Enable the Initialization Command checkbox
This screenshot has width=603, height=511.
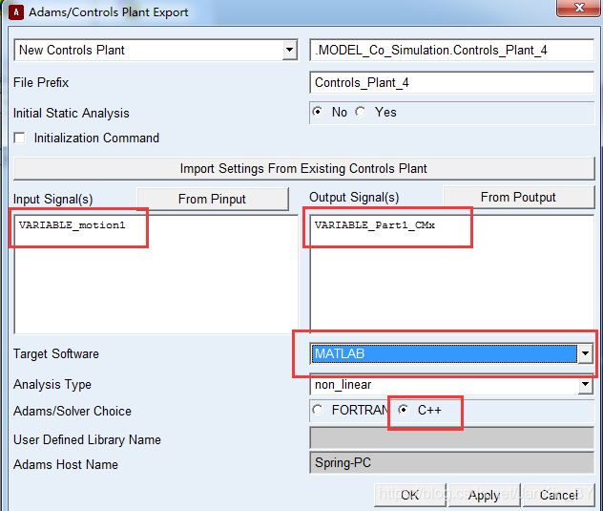pos(20,138)
